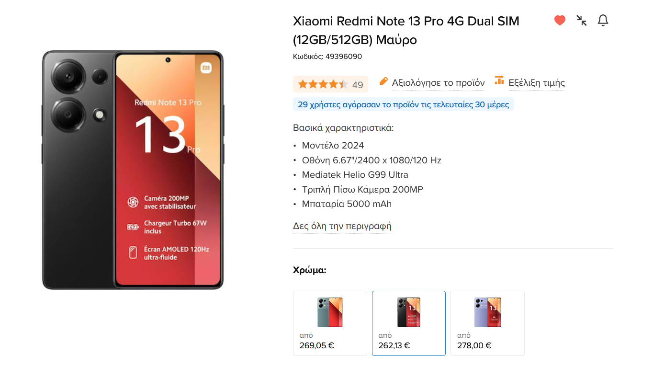Click the product title Xiaomi Redmi Note 13 Pro
The height and width of the screenshot is (366, 653).
(406, 30)
